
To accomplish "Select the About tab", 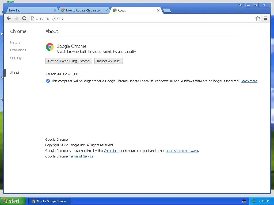I will pyautogui.click(x=136, y=10).
